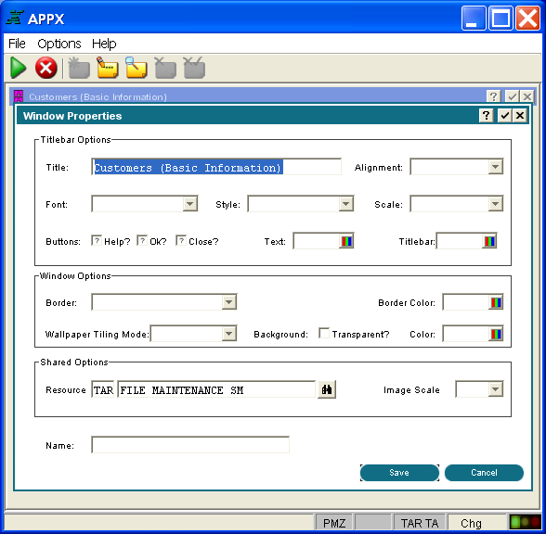Click the X icon in Window Properties titlebar
This screenshot has height=534, width=546.
point(520,115)
